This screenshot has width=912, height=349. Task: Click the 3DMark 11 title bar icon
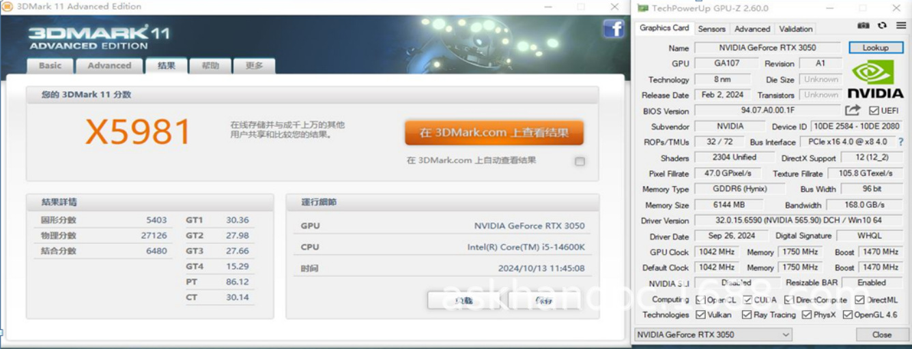click(7, 7)
